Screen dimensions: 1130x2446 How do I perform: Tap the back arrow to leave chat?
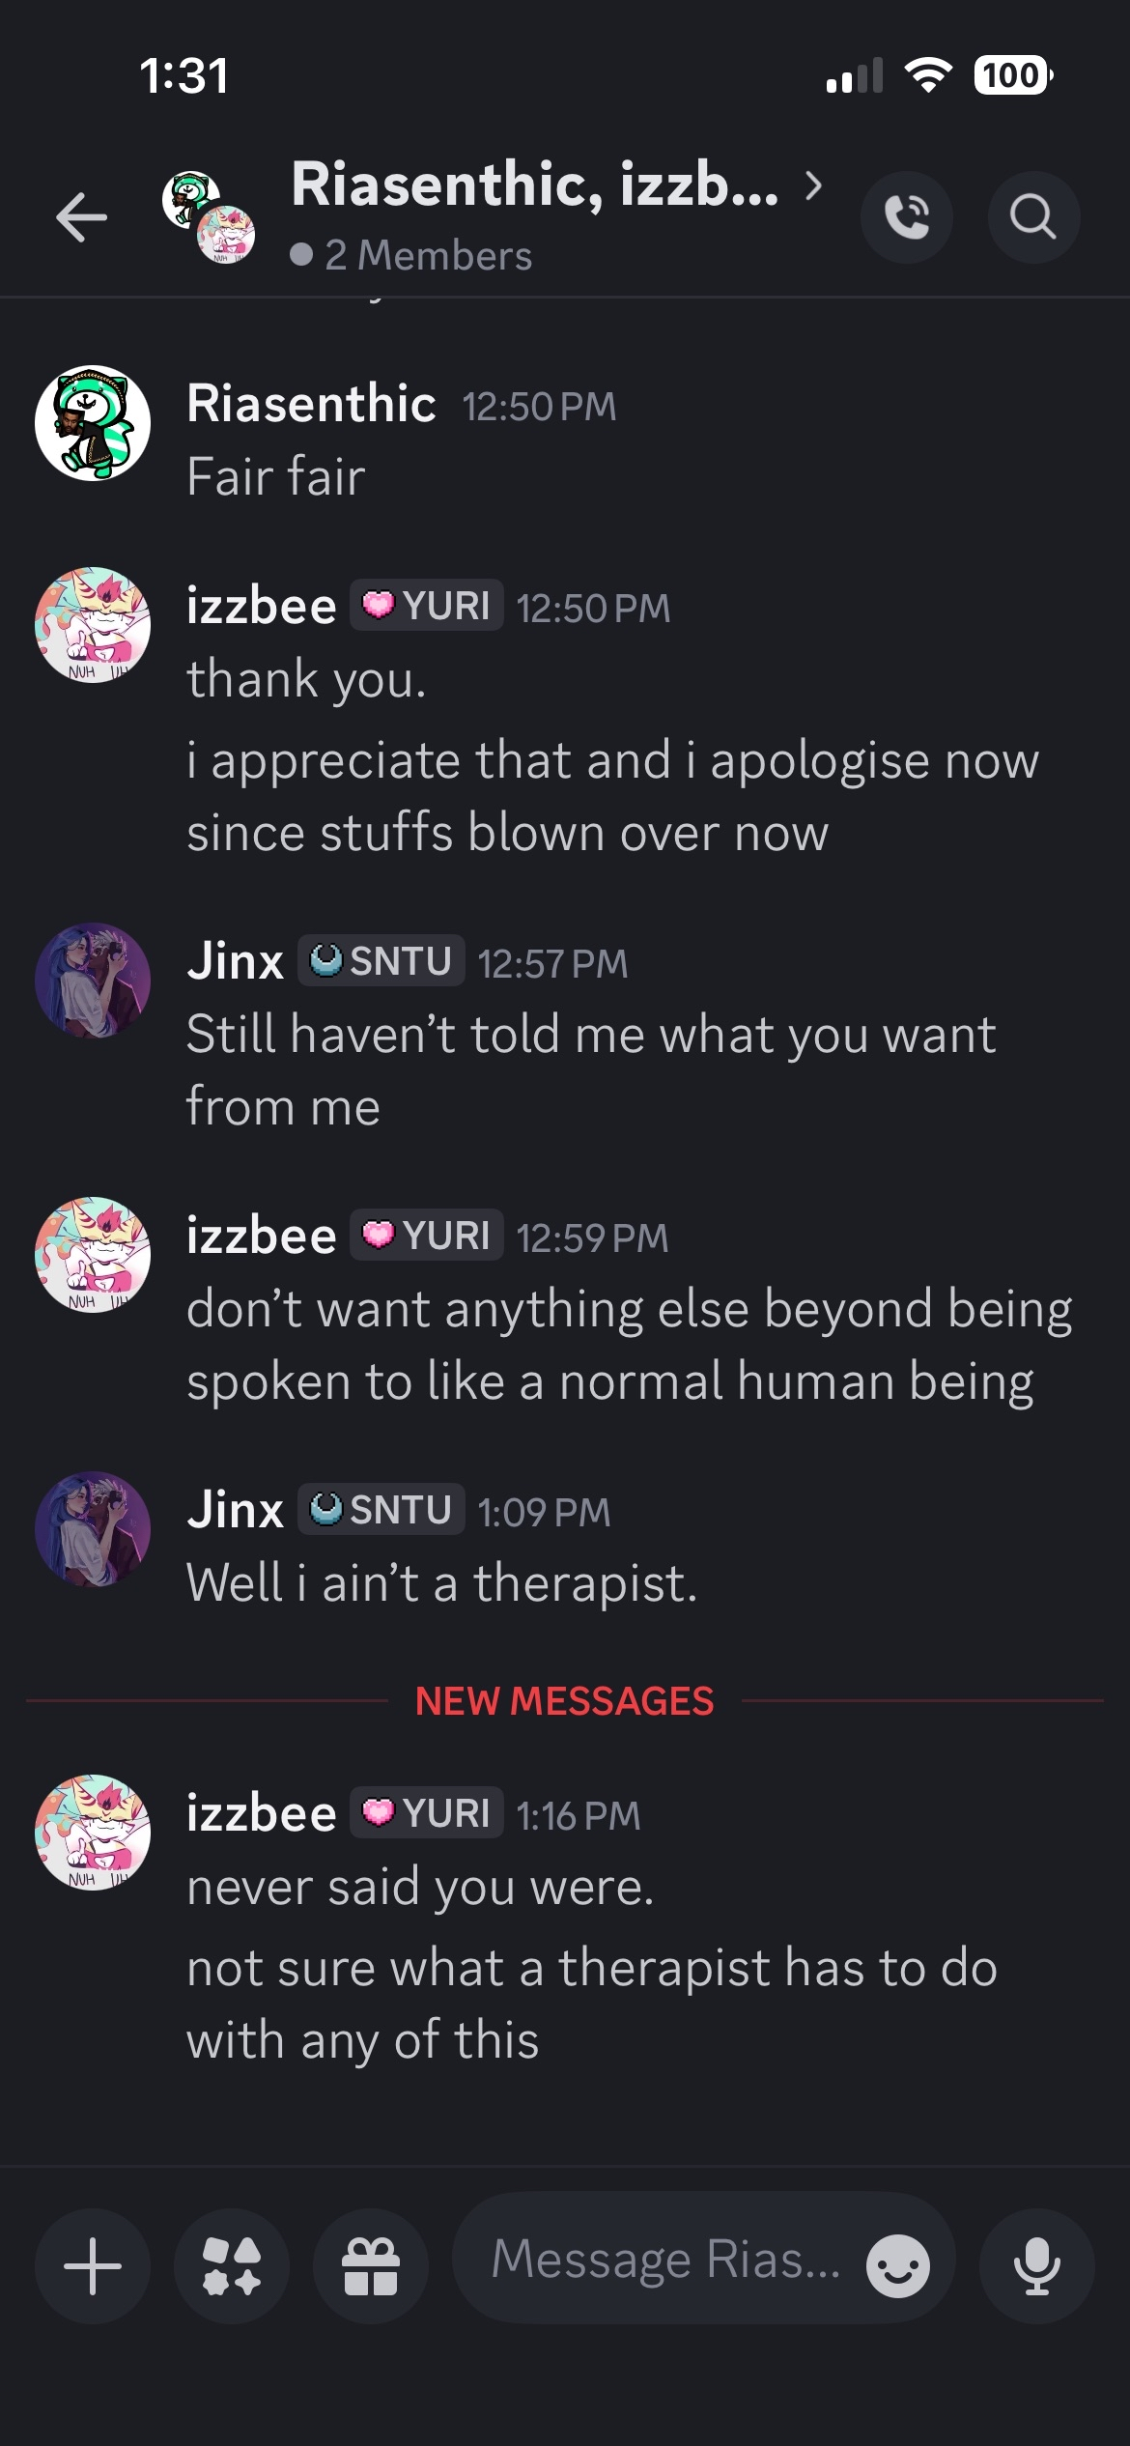(81, 216)
